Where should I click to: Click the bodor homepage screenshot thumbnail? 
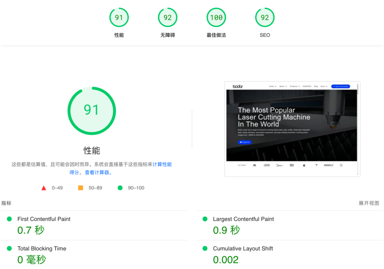tap(292, 129)
